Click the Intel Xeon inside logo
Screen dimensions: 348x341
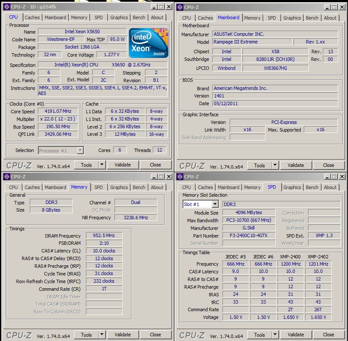click(x=148, y=43)
